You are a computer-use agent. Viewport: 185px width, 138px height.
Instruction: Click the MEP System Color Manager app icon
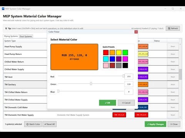coord(3,9)
